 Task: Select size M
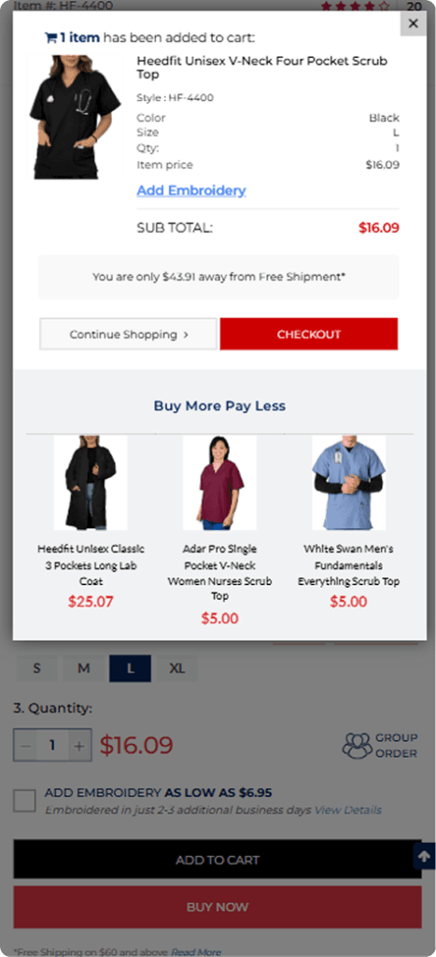pos(83,668)
